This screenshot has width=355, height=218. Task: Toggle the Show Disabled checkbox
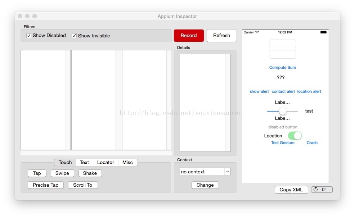click(29, 36)
